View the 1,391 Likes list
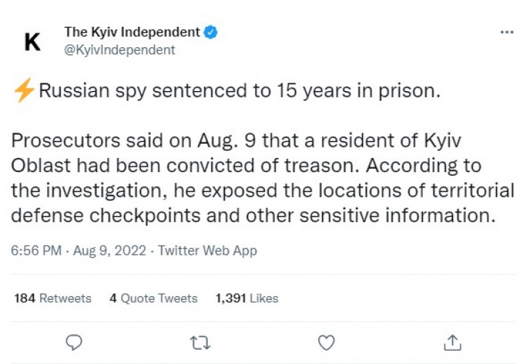The image size is (520, 364). 247,298
